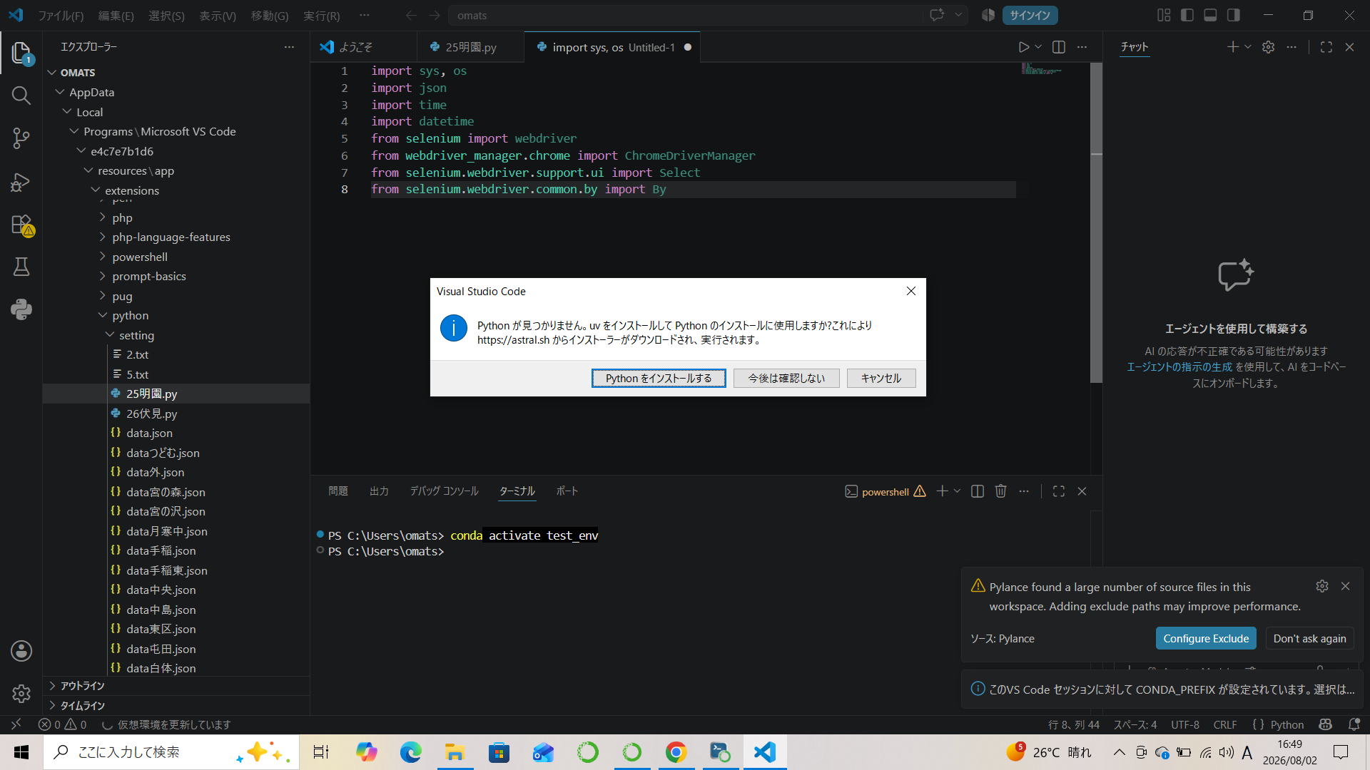Open the Pylance notification gear settings
The image size is (1370, 770).
click(1322, 586)
